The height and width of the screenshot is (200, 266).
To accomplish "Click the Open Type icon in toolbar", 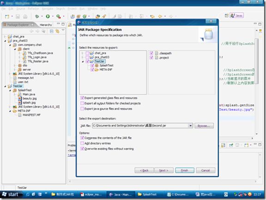I will (x=98, y=16).
